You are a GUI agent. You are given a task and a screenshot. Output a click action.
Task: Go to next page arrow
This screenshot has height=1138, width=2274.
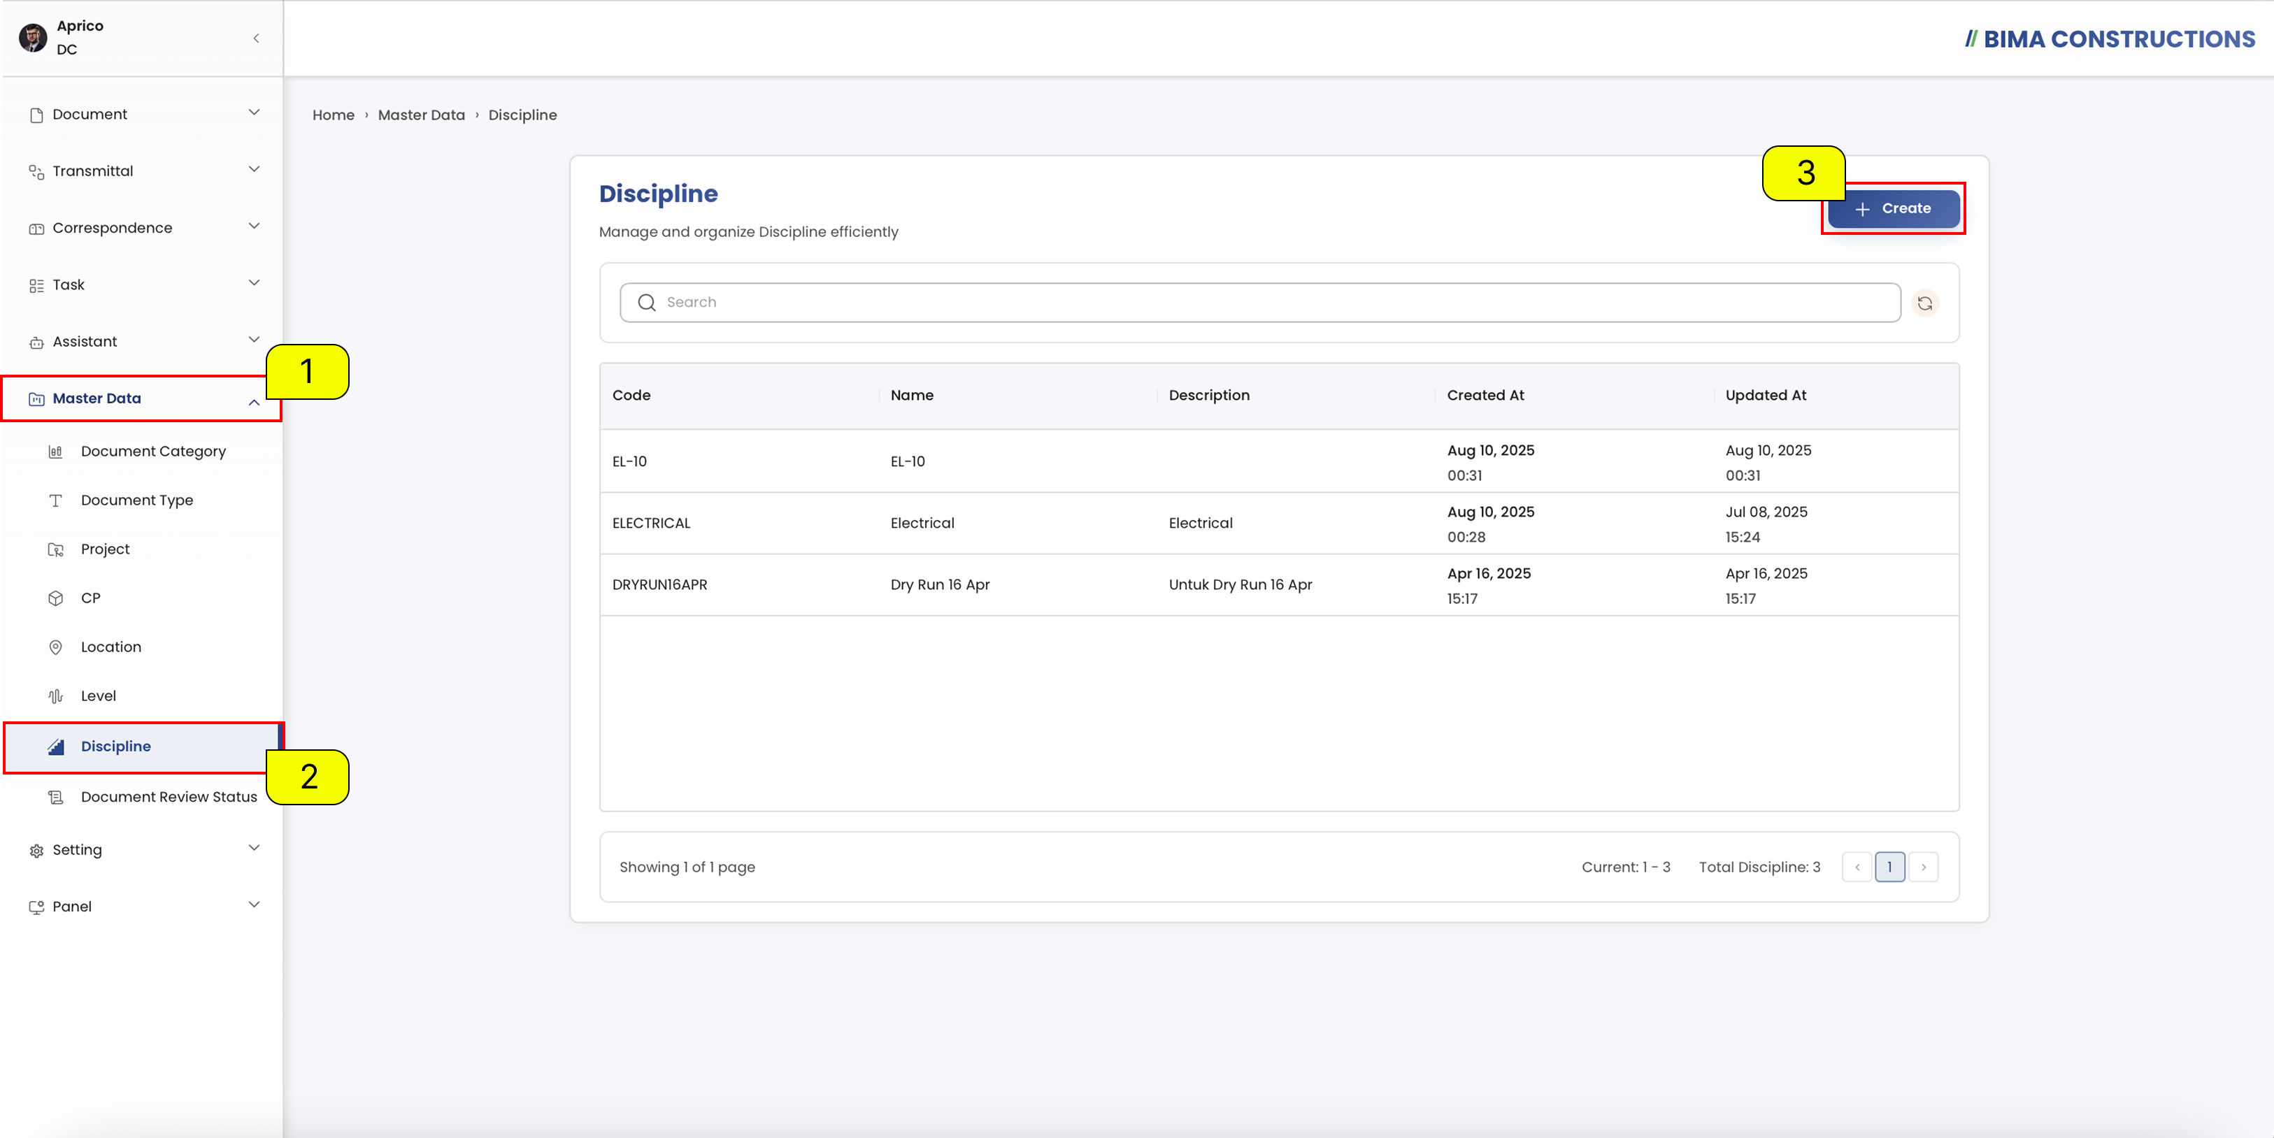tap(1924, 868)
